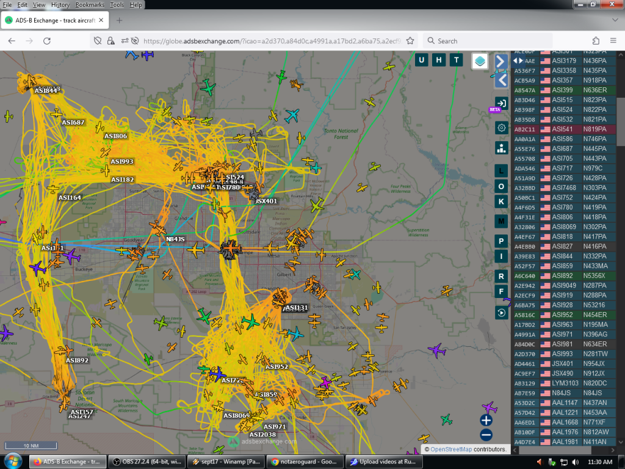Open the Tools menu
Image resolution: width=625 pixels, height=469 pixels.
click(117, 5)
